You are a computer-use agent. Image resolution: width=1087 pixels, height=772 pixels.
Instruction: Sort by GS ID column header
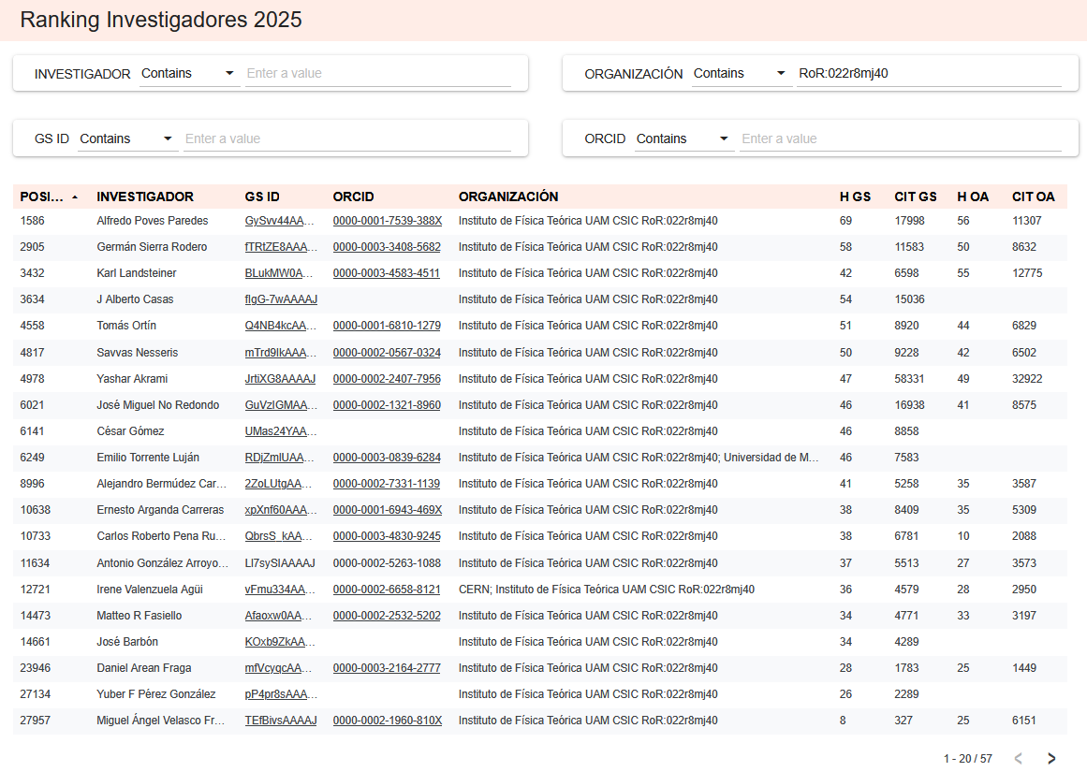pyautogui.click(x=262, y=197)
